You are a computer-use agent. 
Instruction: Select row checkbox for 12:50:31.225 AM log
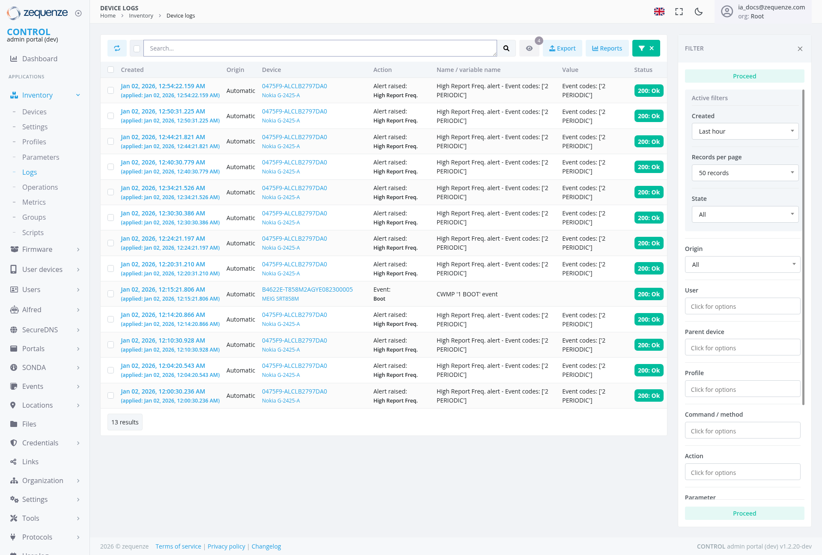[111, 116]
